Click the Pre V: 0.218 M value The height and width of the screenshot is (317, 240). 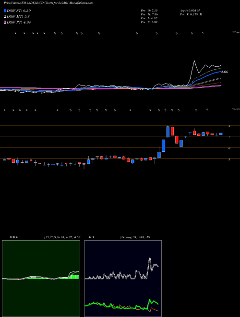[191, 14]
